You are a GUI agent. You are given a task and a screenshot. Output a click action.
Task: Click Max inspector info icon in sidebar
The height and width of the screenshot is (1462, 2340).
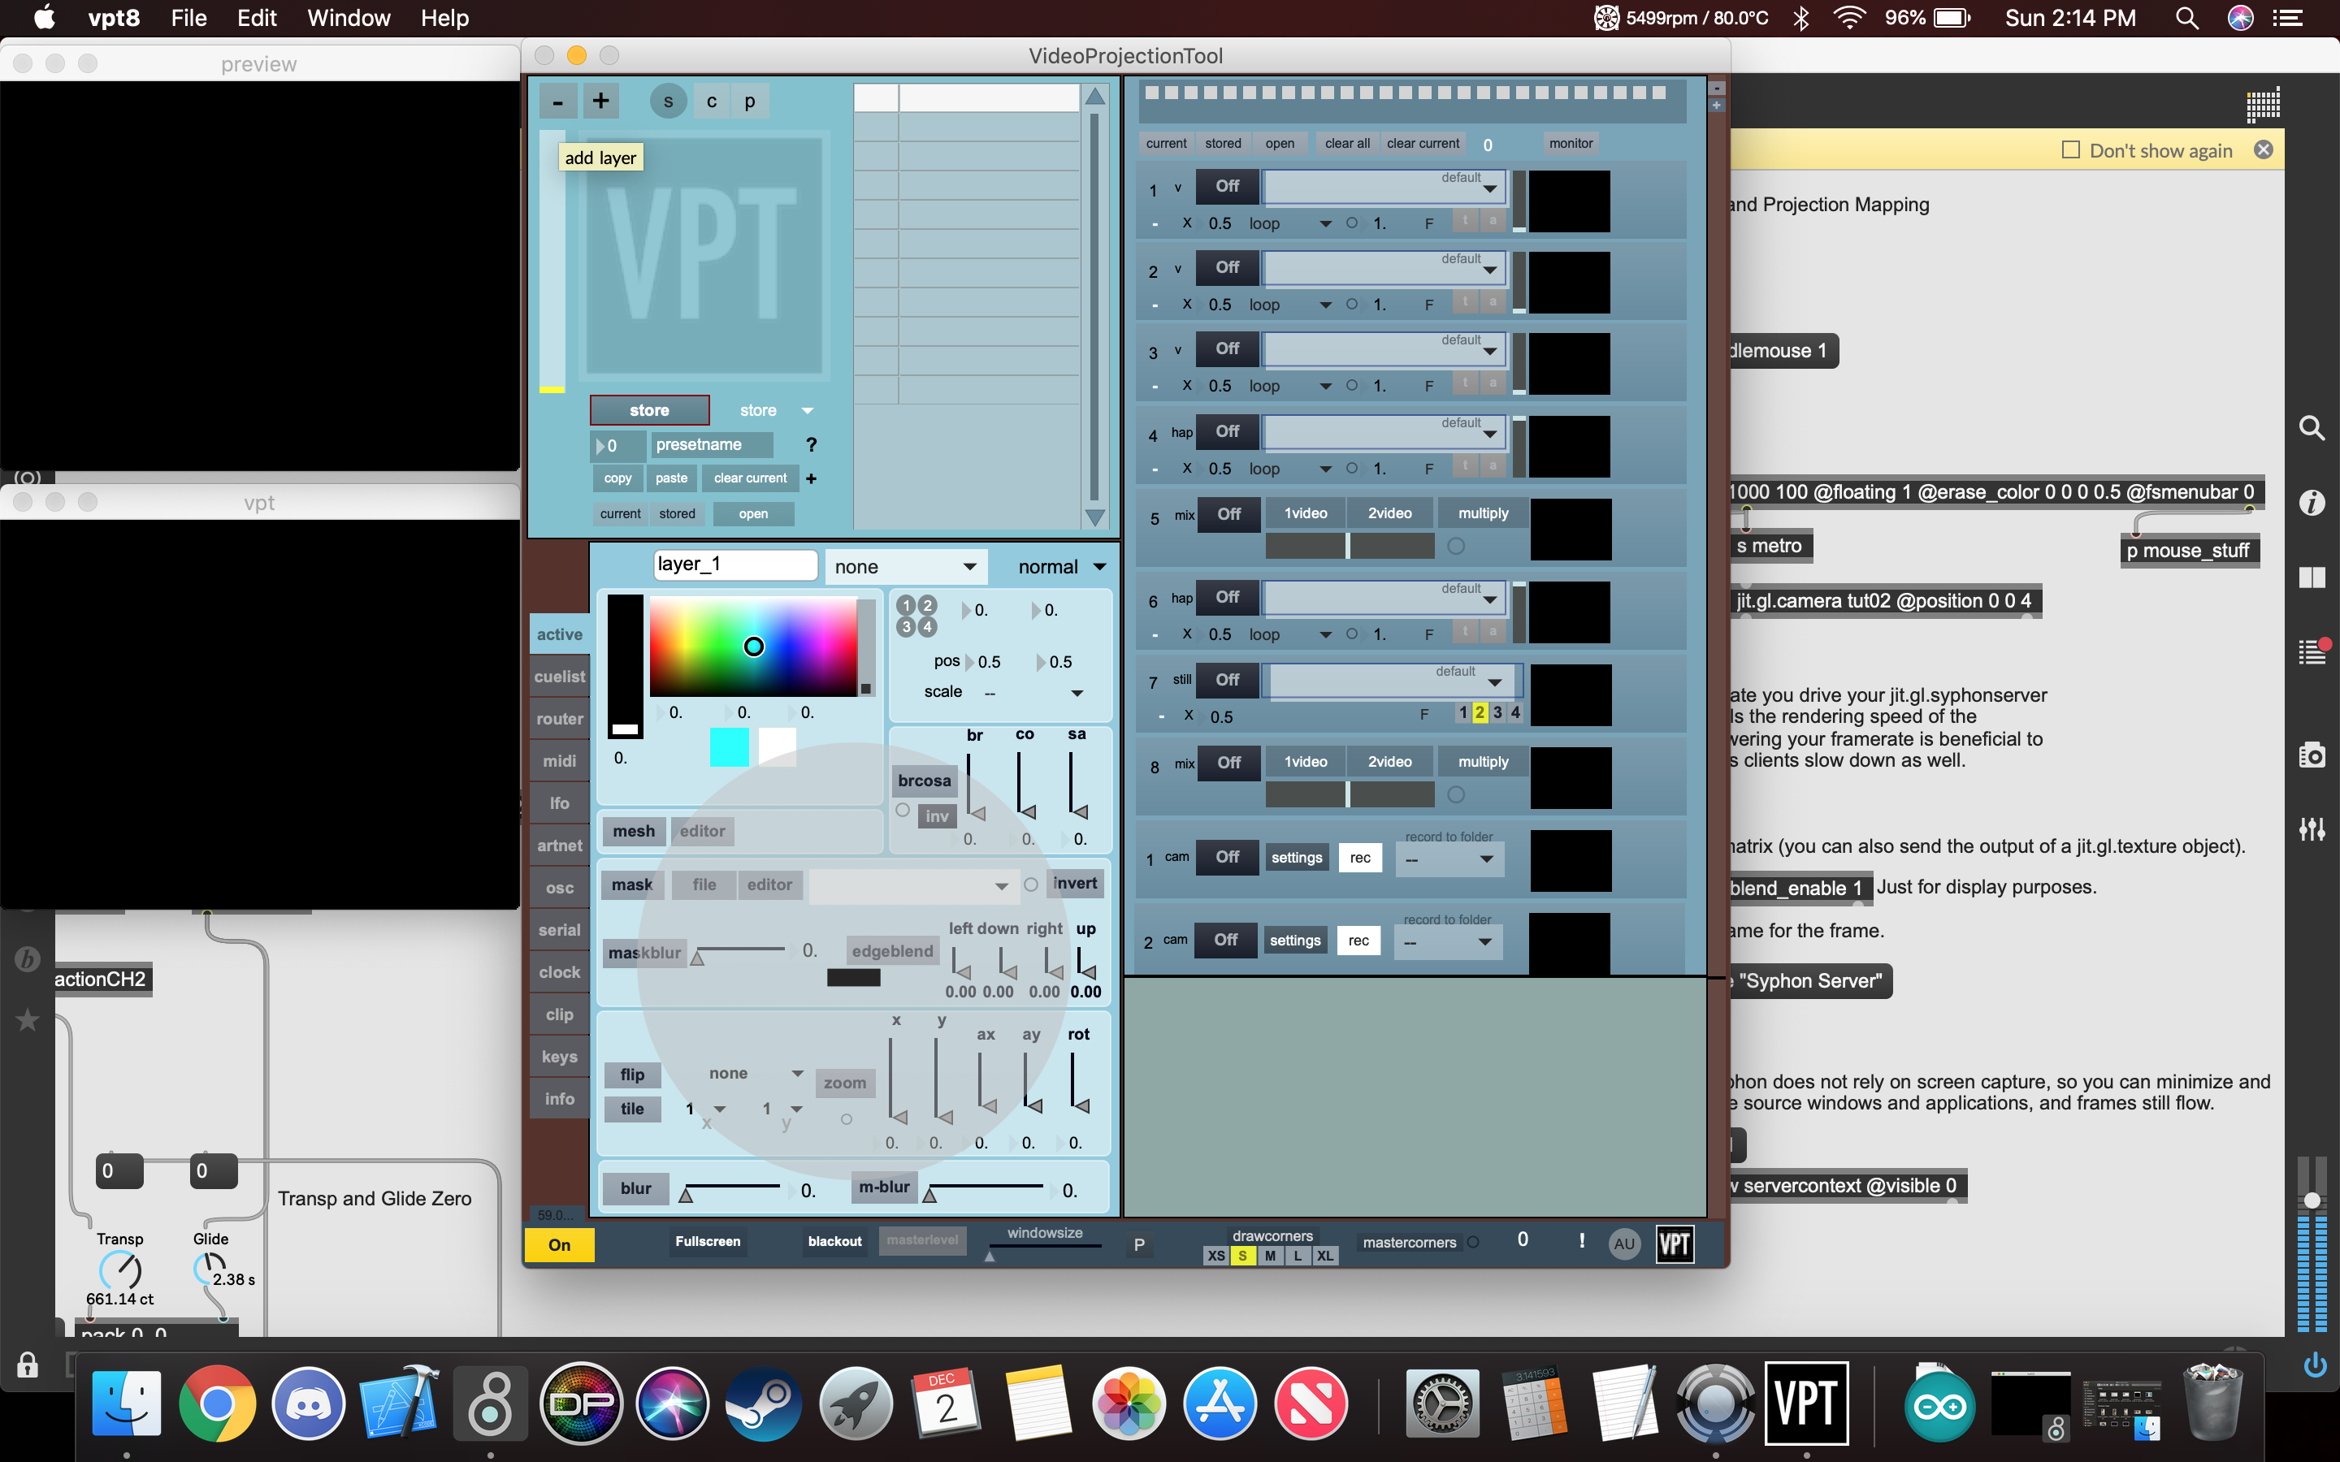coord(2312,502)
